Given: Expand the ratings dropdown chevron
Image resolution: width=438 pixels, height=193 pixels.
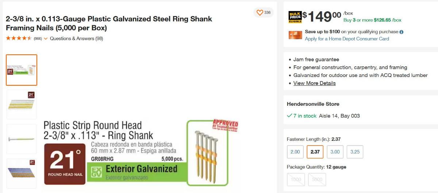Looking at the screenshot, I should [x=46, y=39].
